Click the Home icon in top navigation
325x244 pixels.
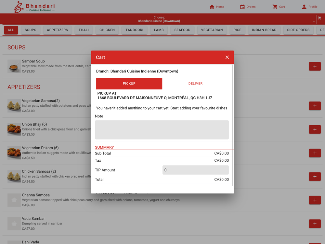tap(212, 7)
